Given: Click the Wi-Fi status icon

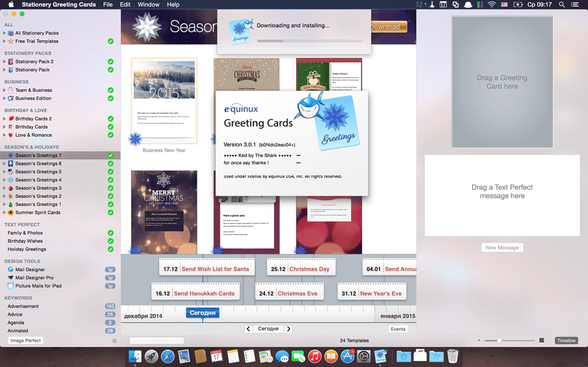Looking at the screenshot, I should (x=491, y=4).
